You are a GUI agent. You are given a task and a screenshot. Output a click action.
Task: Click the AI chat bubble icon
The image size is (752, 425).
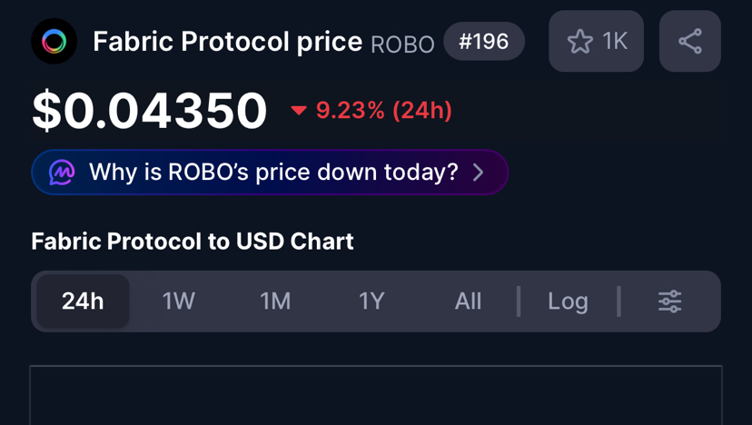coord(62,173)
